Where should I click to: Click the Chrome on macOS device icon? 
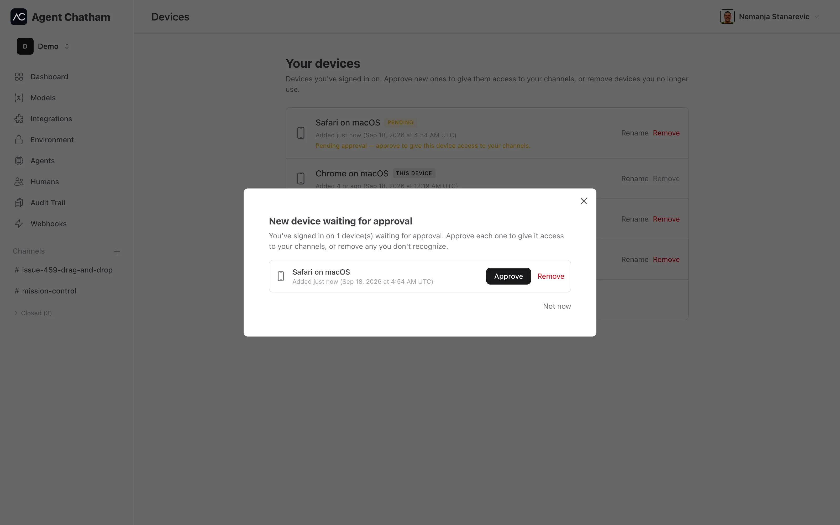coord(301,178)
